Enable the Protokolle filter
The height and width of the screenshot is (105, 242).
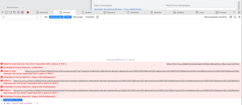pos(90,17)
